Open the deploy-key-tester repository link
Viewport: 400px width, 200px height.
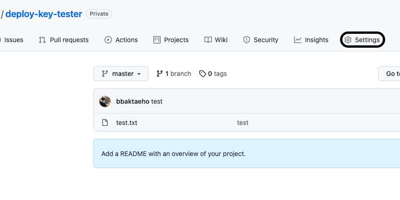(44, 14)
